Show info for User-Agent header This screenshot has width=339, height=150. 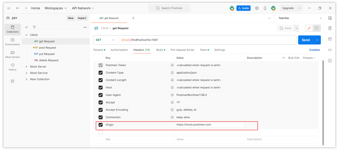pos(172,95)
